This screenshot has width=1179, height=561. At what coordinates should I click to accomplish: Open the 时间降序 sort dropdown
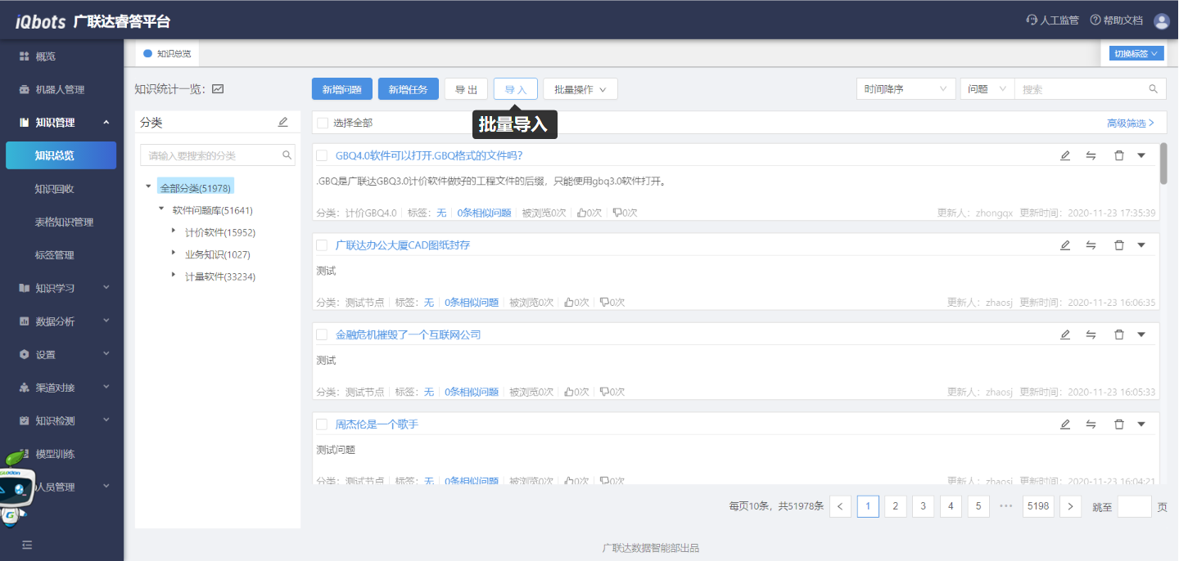point(906,89)
